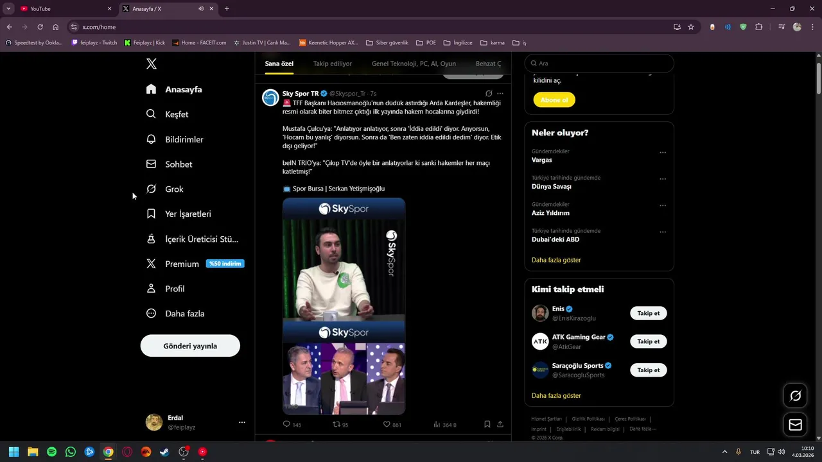
Task: Open Spotify from taskbar
Action: click(51, 452)
